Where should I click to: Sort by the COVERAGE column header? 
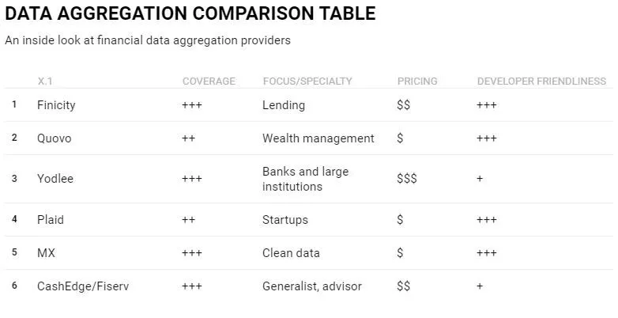coord(209,81)
